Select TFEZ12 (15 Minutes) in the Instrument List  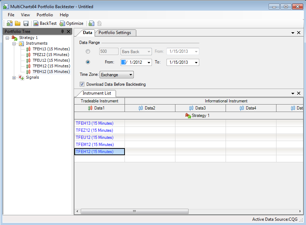point(99,130)
